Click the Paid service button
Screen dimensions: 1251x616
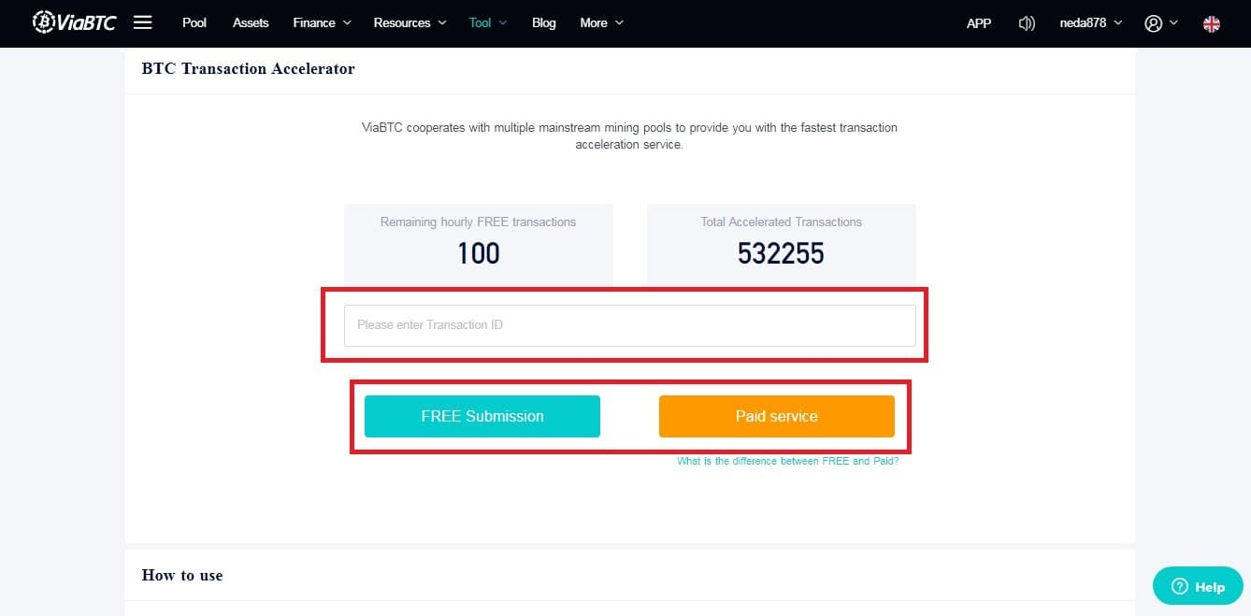pyautogui.click(x=777, y=416)
